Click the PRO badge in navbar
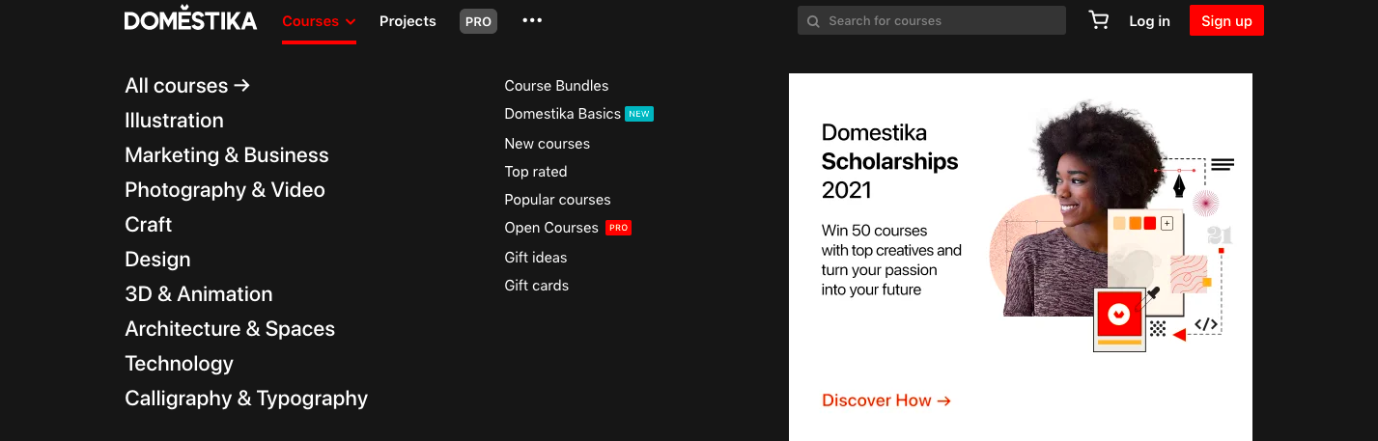Image resolution: width=1378 pixels, height=441 pixels. click(x=478, y=21)
